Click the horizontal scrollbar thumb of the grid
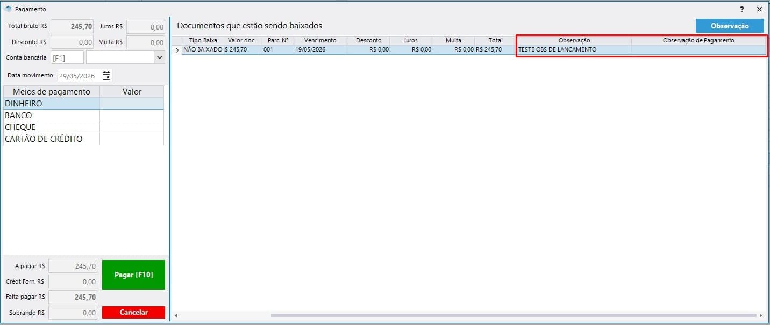The height and width of the screenshot is (325, 770). point(514,315)
